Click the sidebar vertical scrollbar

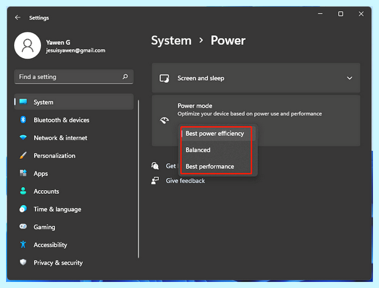pos(138,179)
